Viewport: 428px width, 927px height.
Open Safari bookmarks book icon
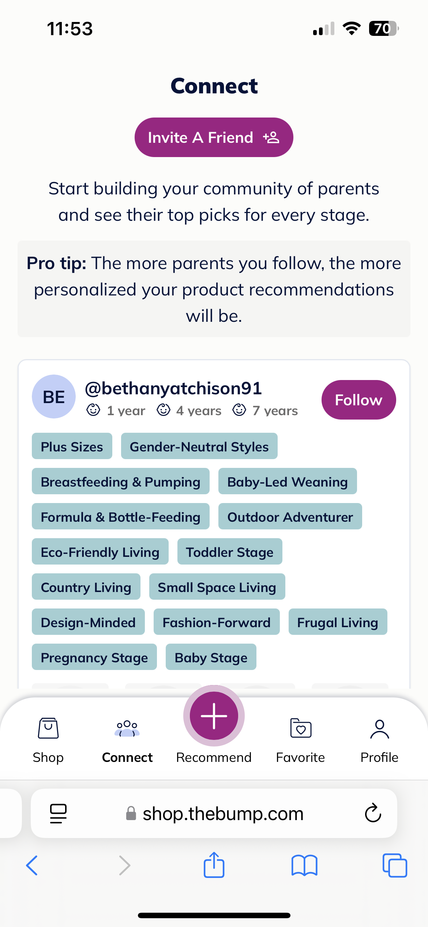click(x=304, y=865)
